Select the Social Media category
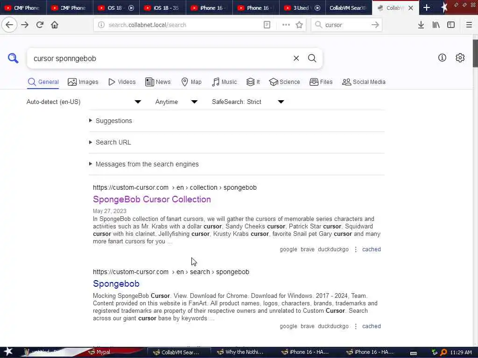This screenshot has height=358, width=478. pyautogui.click(x=364, y=82)
